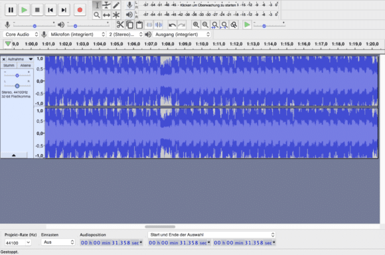This screenshot has width=385, height=255.
Task: Select the Zoom magnifier tool
Action: [x=97, y=15]
